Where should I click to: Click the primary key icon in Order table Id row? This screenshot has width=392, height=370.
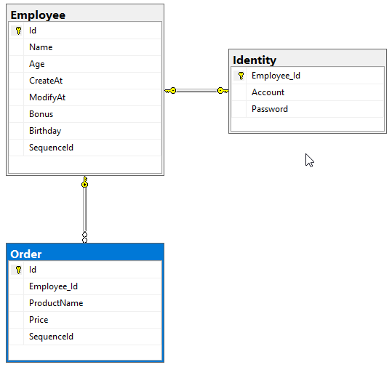point(18,270)
